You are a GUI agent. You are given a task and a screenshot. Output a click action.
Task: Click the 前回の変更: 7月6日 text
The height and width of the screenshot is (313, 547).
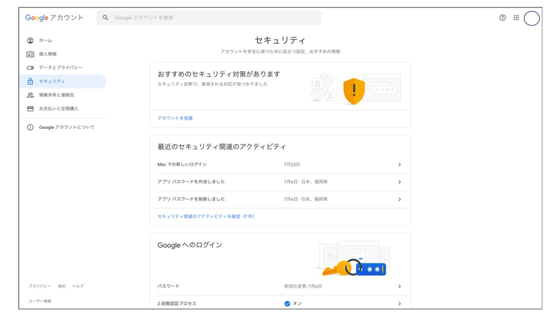[303, 286]
